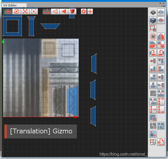Align UVs to horizontal center line

pyautogui.click(x=161, y=77)
